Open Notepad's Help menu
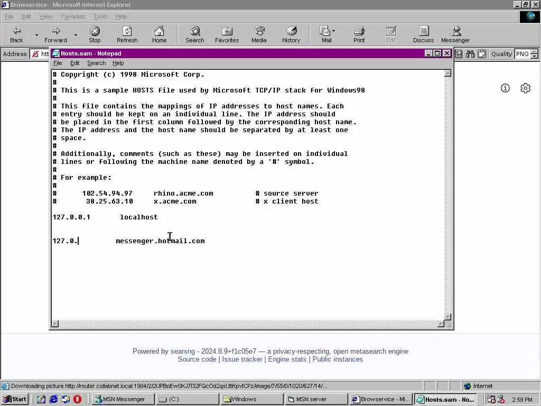 tap(118, 63)
